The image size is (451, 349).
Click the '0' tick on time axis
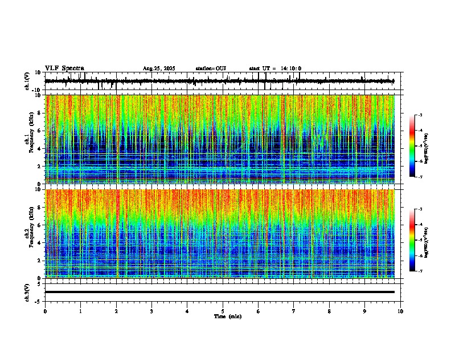tap(45, 311)
